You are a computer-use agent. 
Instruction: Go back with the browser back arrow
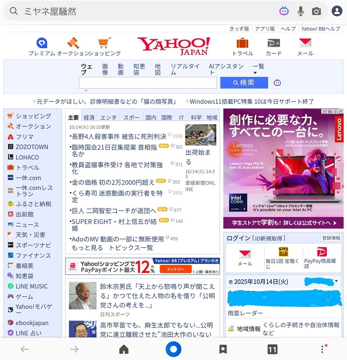(x=25, y=349)
